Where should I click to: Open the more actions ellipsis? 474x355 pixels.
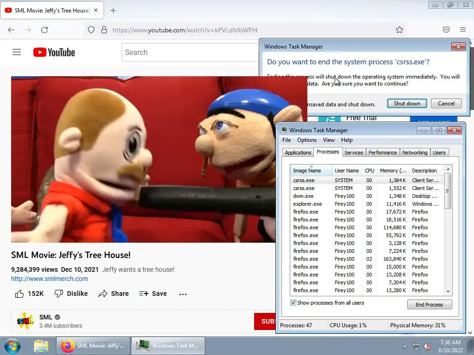pos(183,294)
